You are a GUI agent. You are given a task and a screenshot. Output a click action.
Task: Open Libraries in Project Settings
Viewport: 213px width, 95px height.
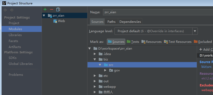tap(15, 35)
